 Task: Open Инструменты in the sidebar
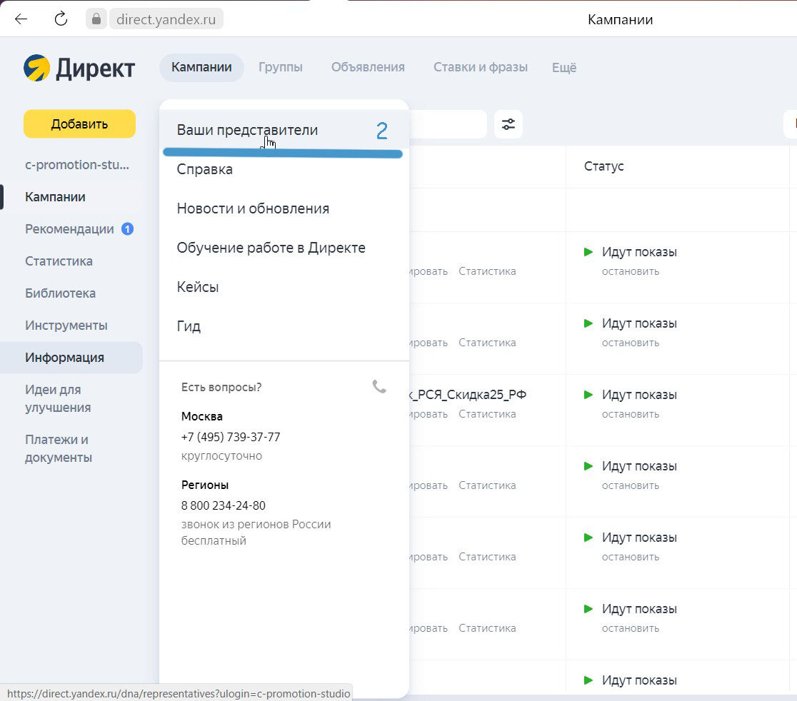[x=66, y=325]
